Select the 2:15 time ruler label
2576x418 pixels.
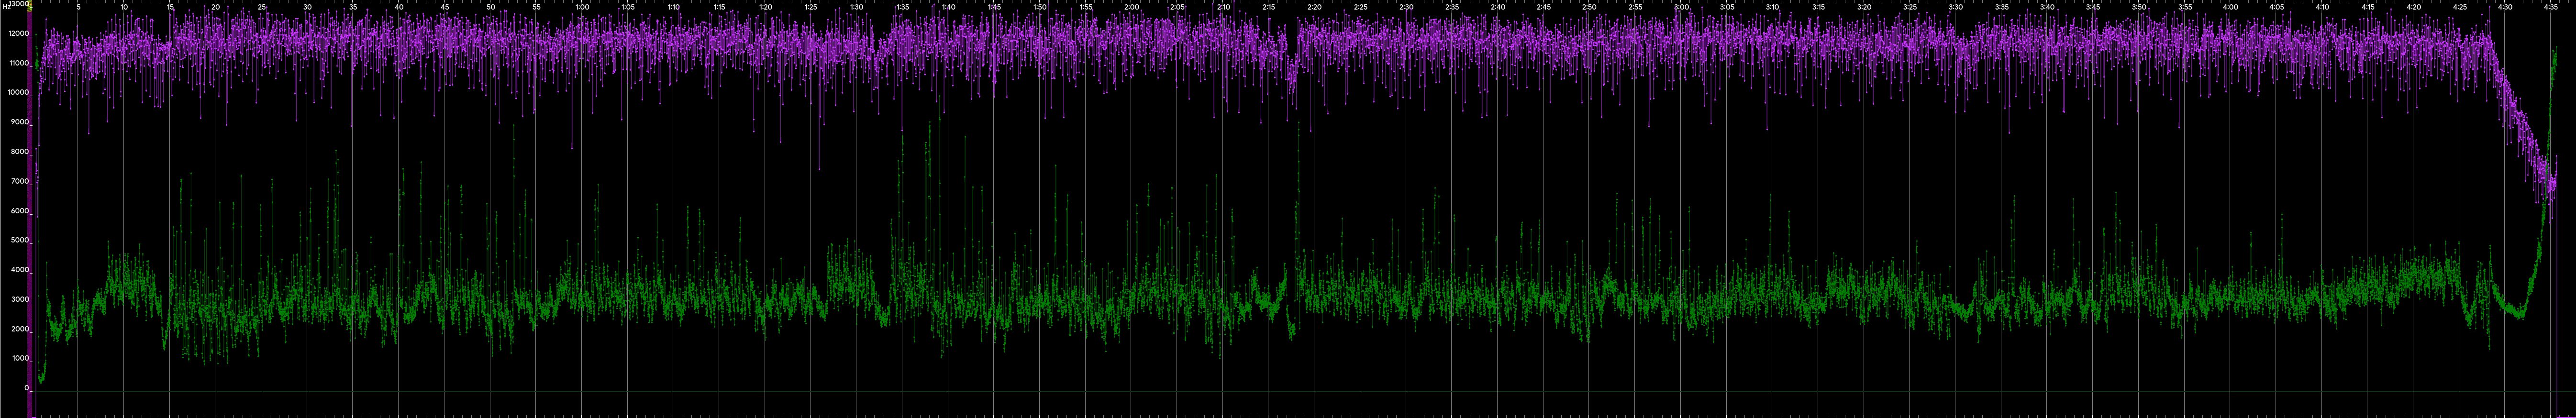pos(1269,7)
